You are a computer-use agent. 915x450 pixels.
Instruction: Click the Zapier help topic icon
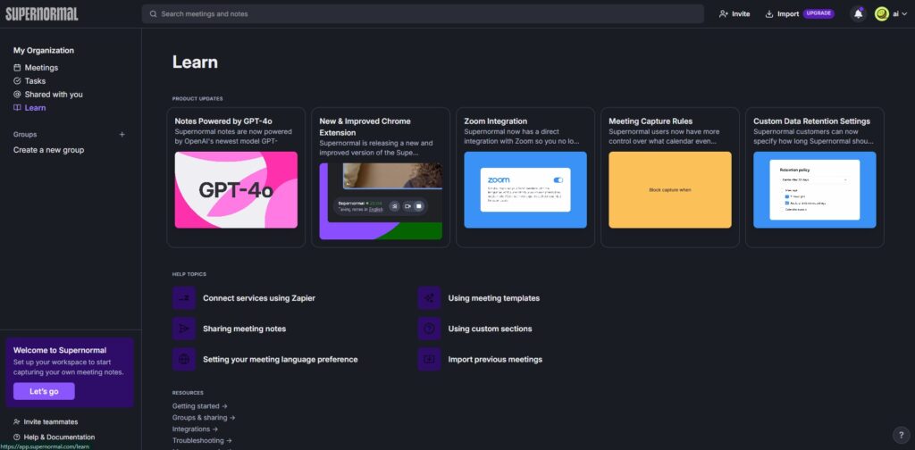click(184, 298)
